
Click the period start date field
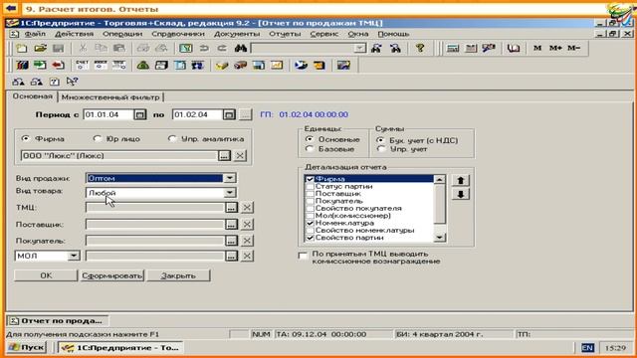(108, 115)
